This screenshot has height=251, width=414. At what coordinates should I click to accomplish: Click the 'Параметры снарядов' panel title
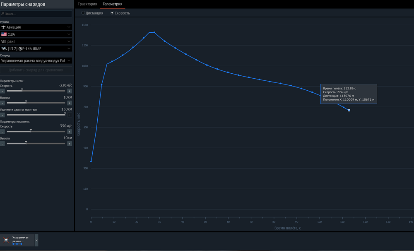point(23,4)
